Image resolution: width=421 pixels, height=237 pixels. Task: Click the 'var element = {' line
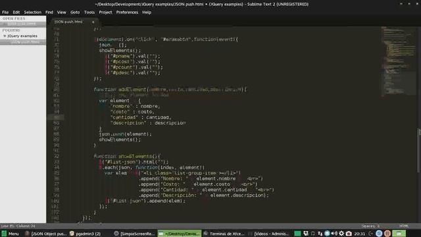point(120,101)
